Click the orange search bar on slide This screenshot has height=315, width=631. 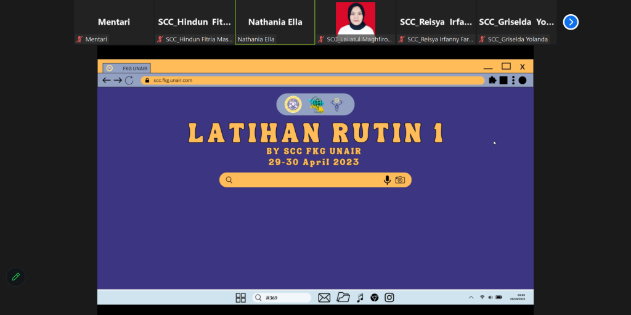coord(315,179)
